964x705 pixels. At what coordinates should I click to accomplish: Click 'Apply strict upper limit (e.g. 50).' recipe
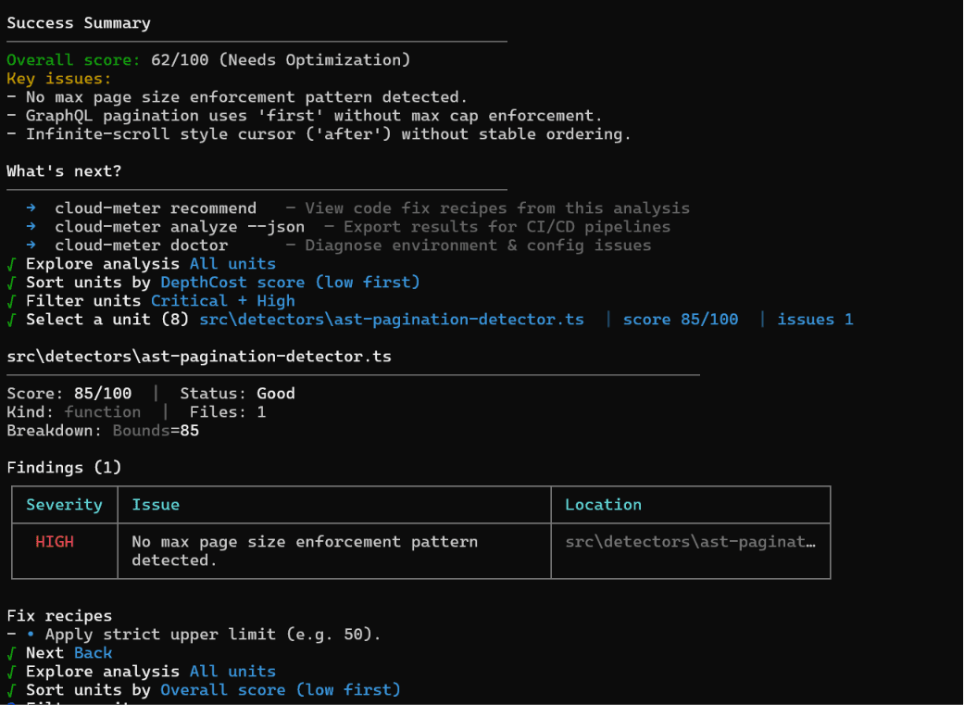pyautogui.click(x=213, y=635)
